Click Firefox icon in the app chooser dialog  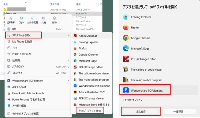coord(126,27)
